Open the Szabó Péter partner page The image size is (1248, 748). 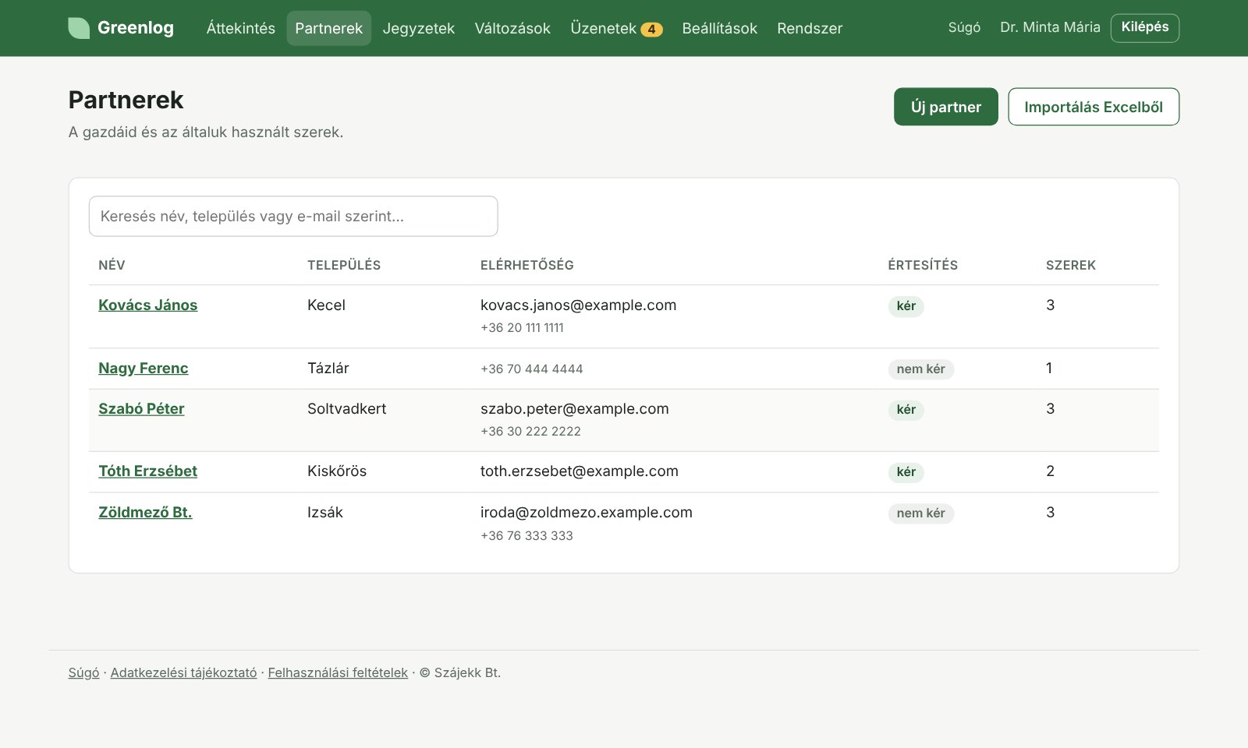(x=141, y=408)
